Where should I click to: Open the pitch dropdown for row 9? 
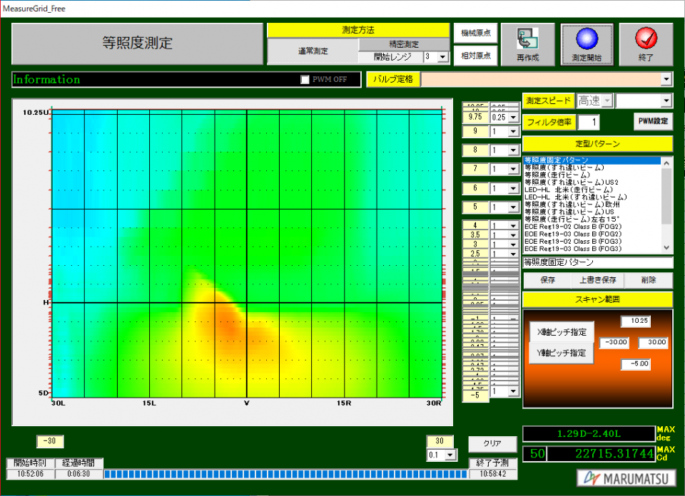pos(513,131)
